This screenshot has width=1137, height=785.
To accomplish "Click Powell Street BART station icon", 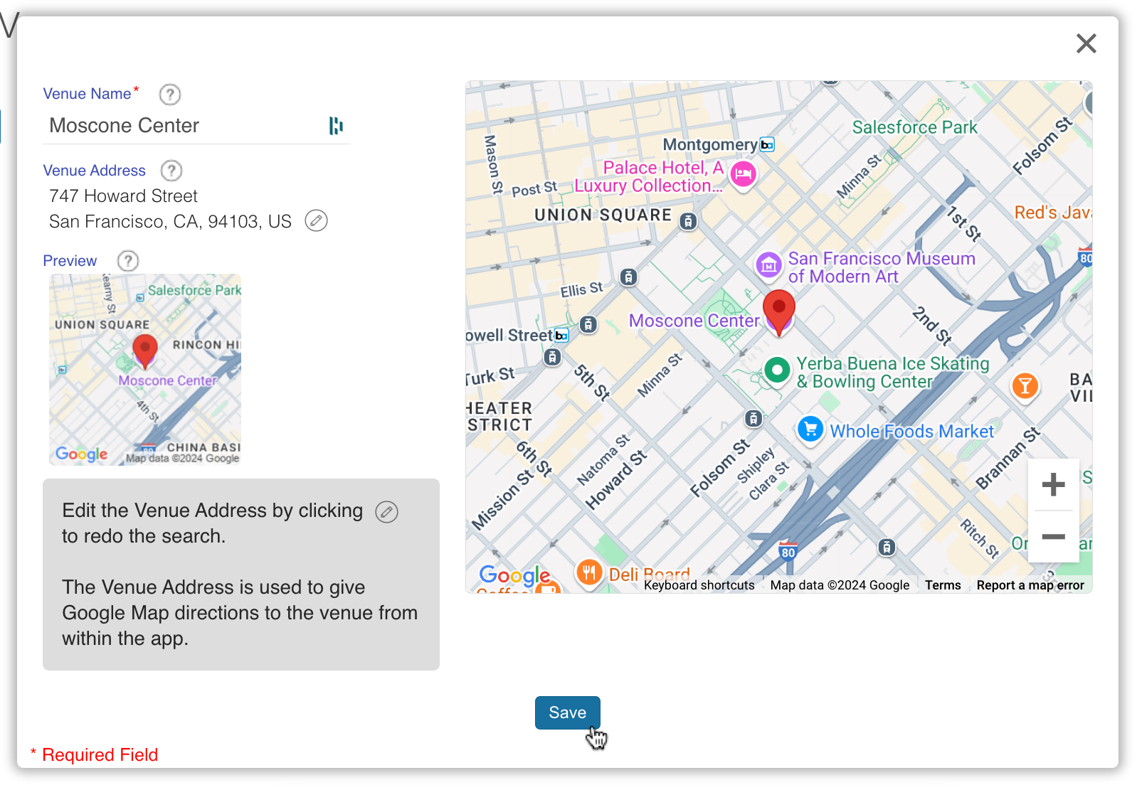I will pos(561,336).
